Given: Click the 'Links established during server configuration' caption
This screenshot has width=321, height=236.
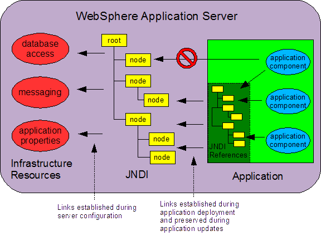Looking at the screenshot, I should click(97, 212).
